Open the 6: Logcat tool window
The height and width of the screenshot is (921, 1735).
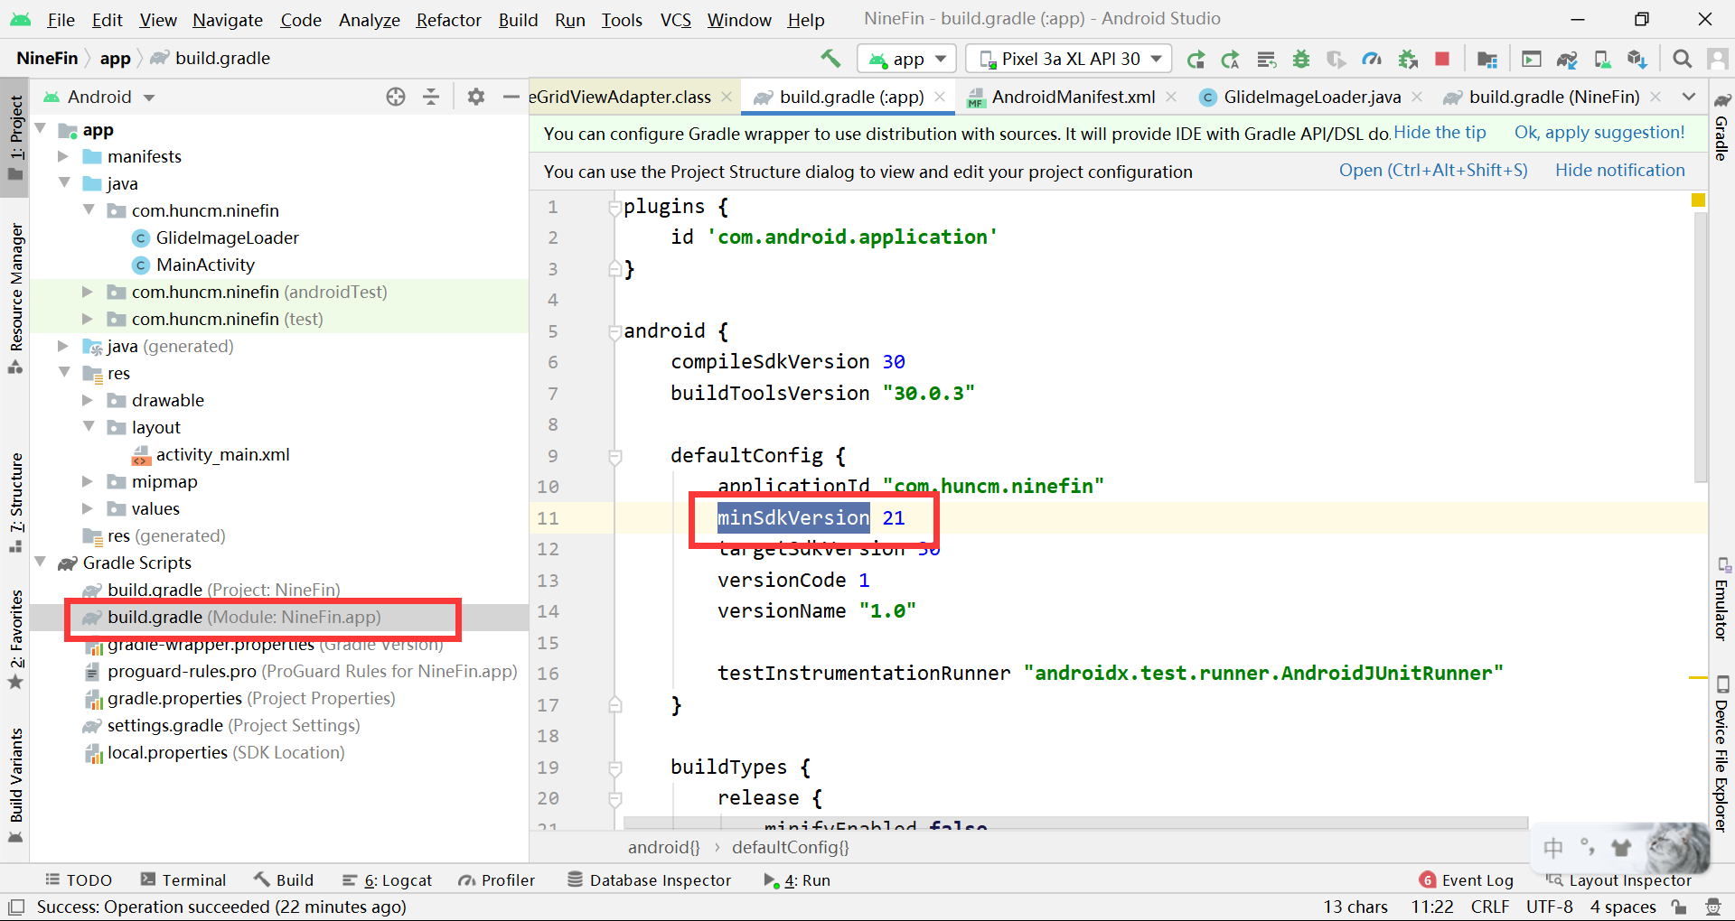tap(387, 879)
